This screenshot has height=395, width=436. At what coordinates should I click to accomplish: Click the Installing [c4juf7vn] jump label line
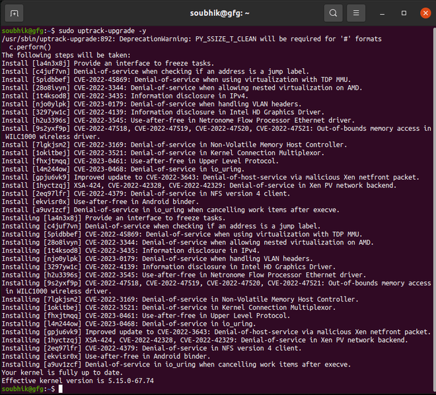coord(161,226)
